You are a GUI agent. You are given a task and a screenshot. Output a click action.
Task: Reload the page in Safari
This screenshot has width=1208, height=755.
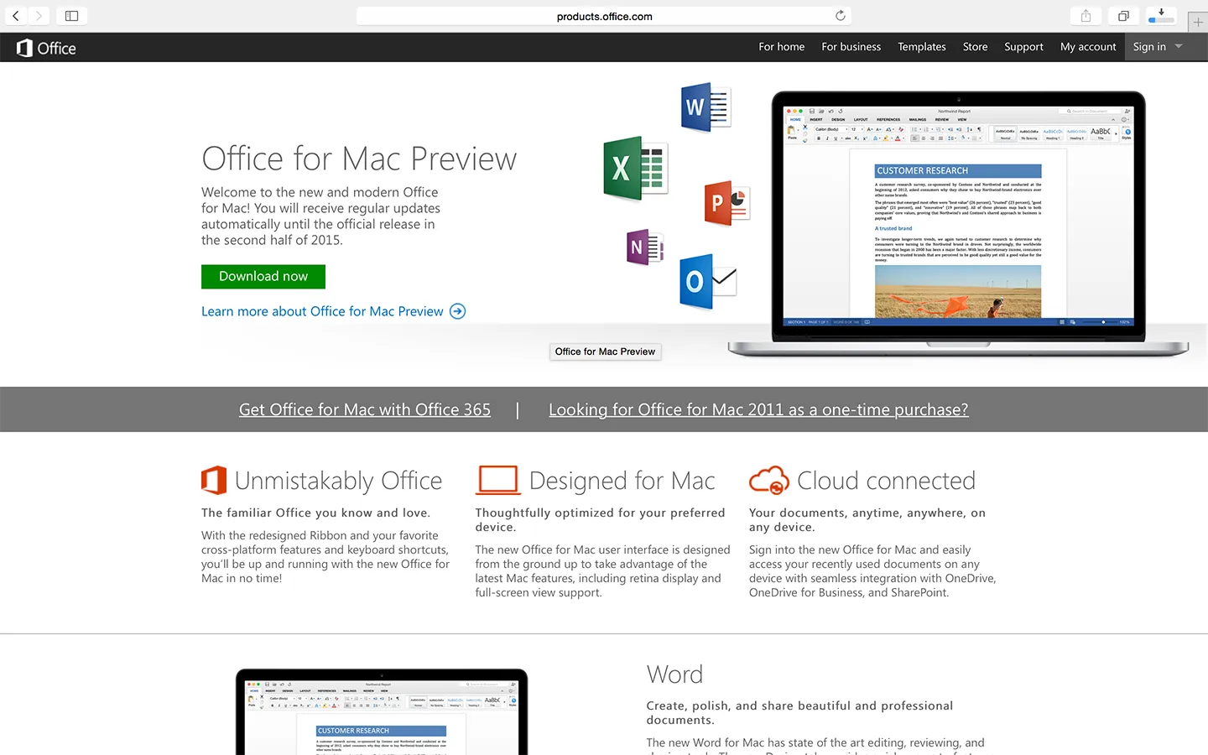coord(840,16)
